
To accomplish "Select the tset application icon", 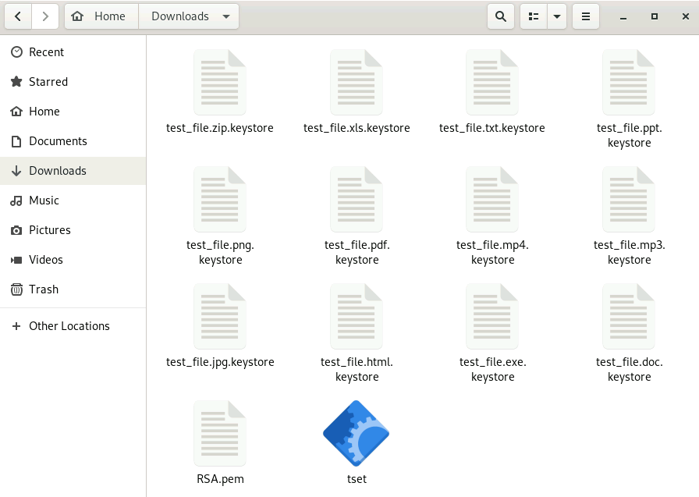I will coord(357,434).
